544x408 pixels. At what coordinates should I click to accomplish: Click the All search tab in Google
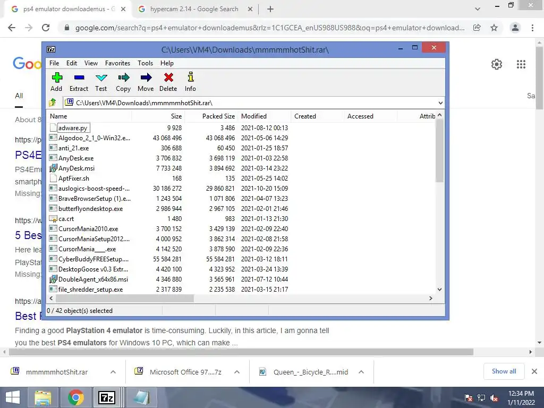pos(19,96)
